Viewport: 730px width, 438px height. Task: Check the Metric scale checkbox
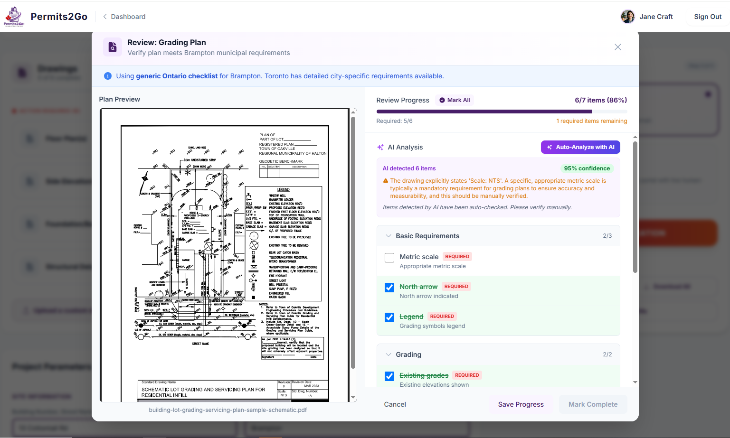coord(389,258)
